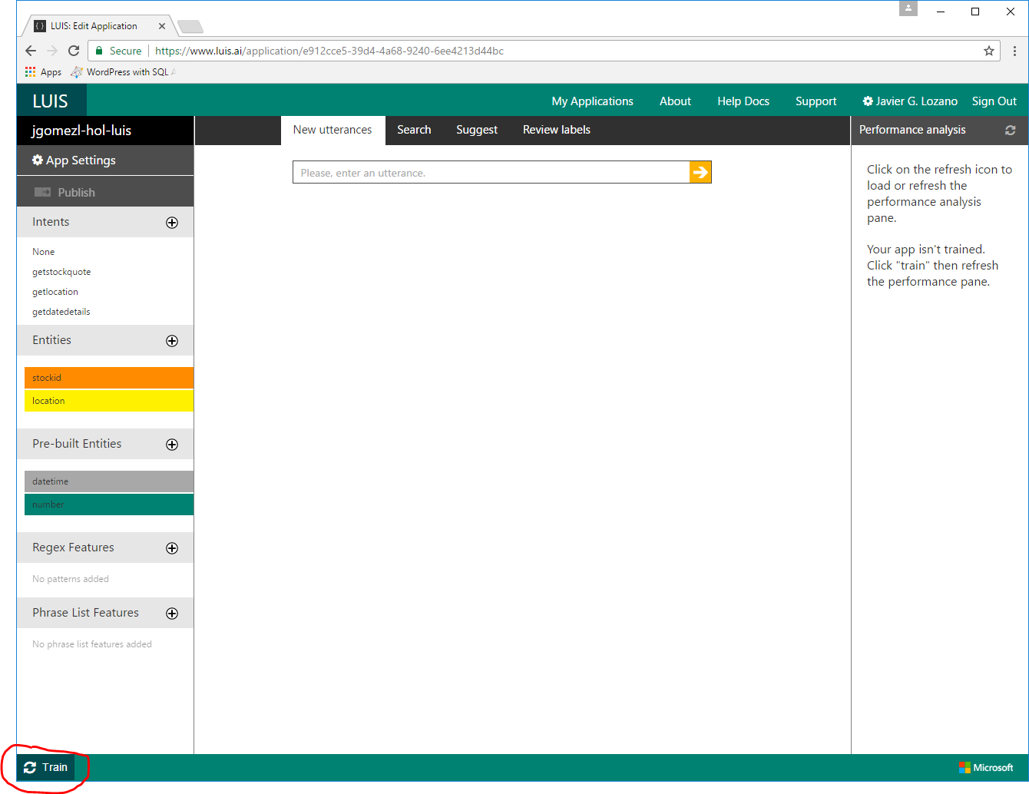The height and width of the screenshot is (794, 1029).
Task: Add a new intent with plus icon
Action: 172,223
